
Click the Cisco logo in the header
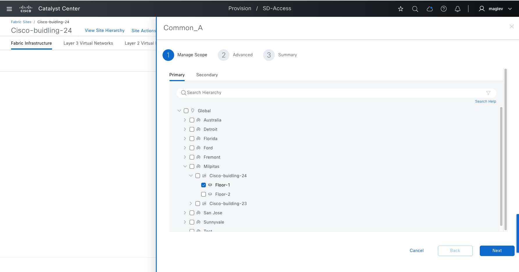click(26, 8)
